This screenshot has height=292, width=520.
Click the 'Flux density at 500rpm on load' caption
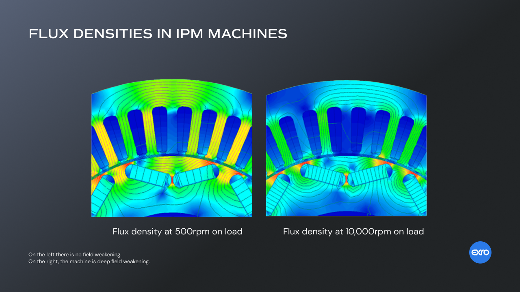[x=177, y=231]
